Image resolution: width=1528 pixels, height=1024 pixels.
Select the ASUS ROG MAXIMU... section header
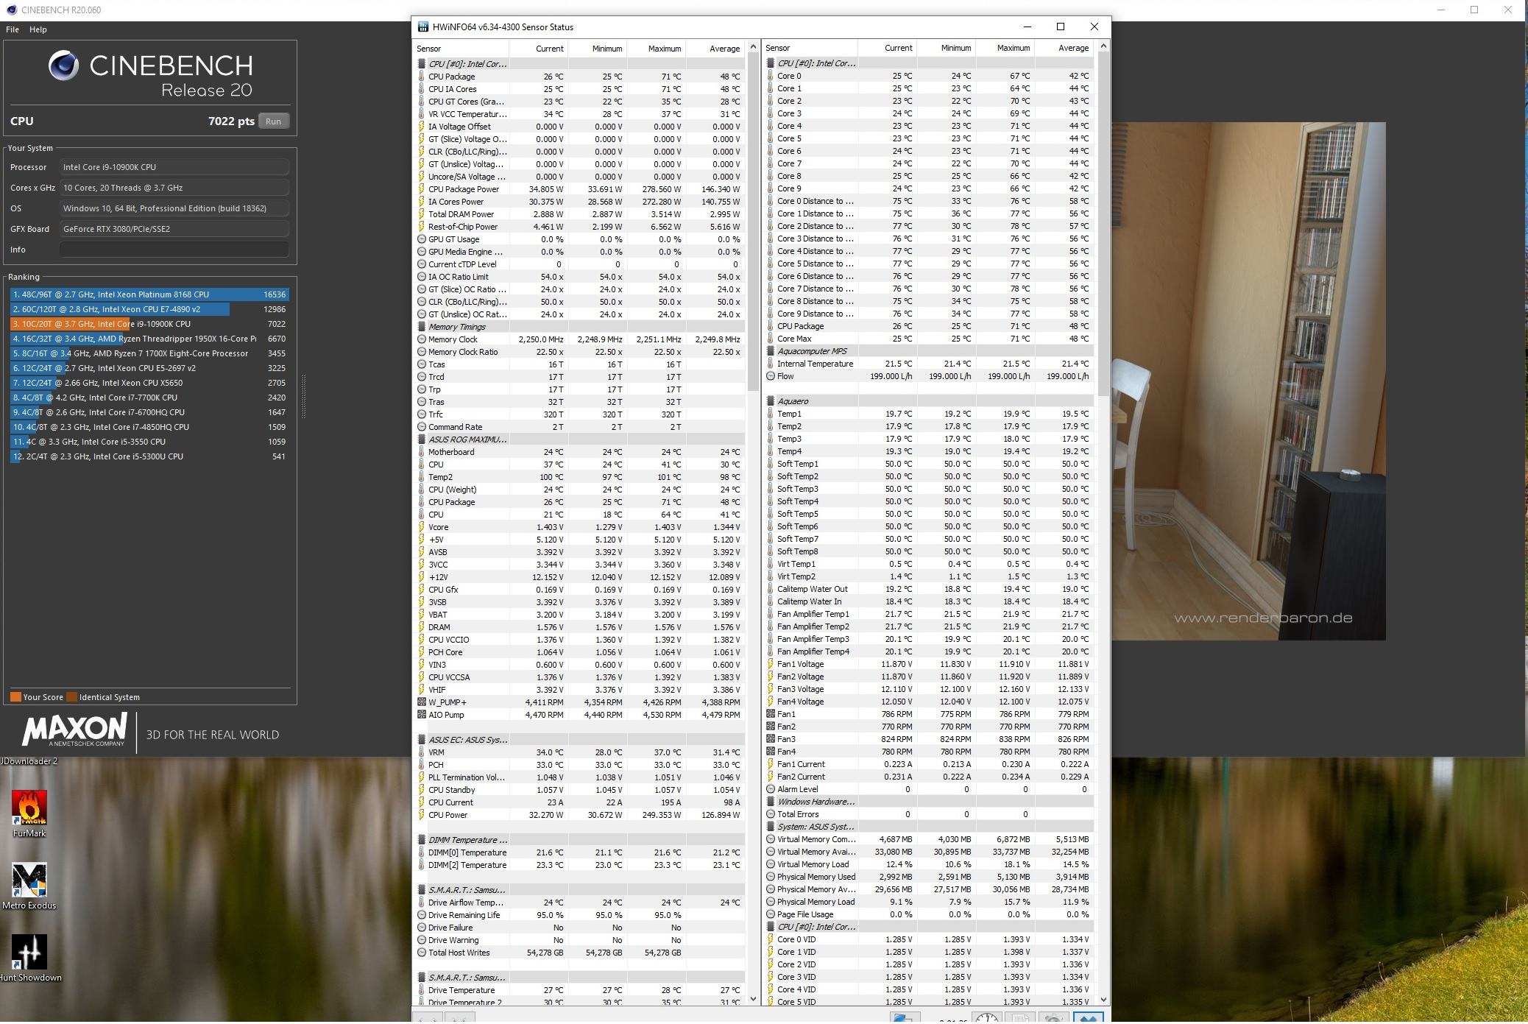(x=581, y=439)
